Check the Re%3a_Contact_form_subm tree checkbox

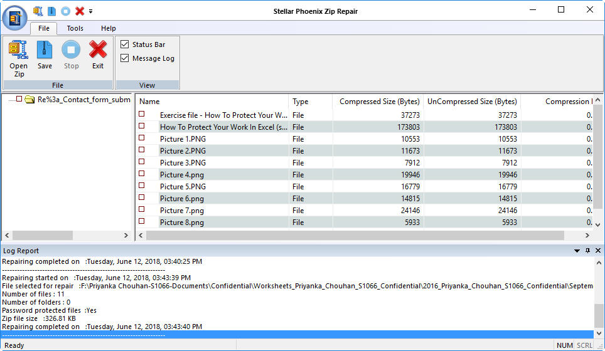click(x=19, y=100)
